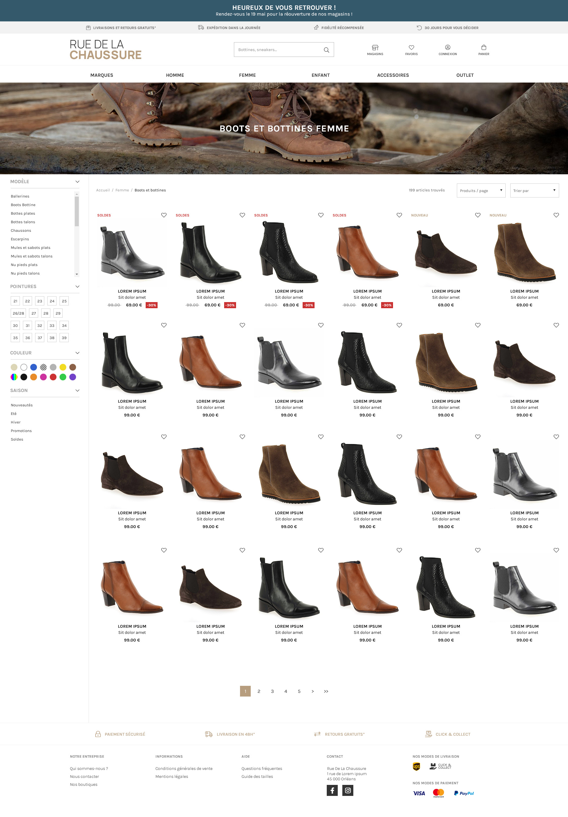Open the Femme menu in navigation
The height and width of the screenshot is (817, 568).
click(x=247, y=75)
